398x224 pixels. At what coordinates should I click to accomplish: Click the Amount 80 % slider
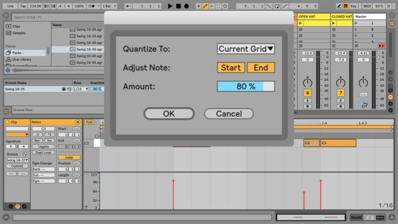246,86
